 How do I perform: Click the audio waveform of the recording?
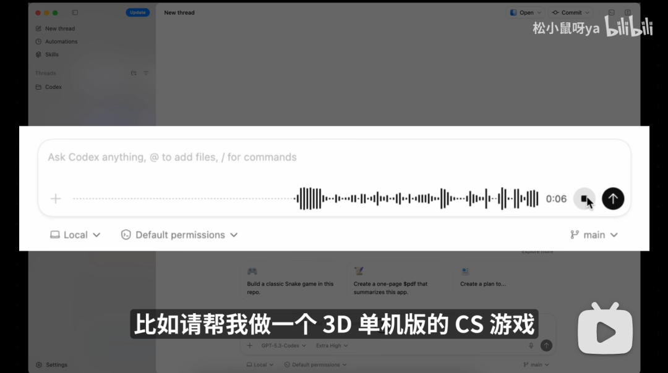coord(417,199)
